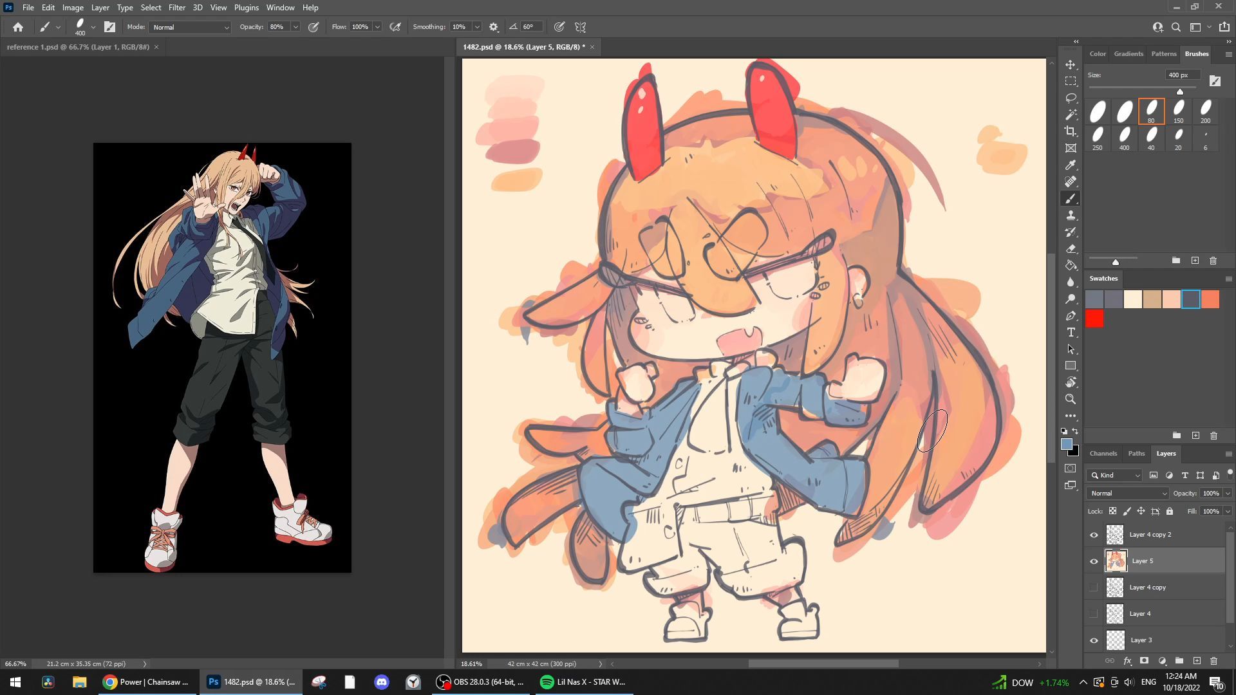Select the Brush tool in the toolbar
Image resolution: width=1236 pixels, height=695 pixels.
click(x=1071, y=199)
